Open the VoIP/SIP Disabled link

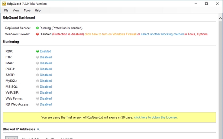[x=46, y=93]
